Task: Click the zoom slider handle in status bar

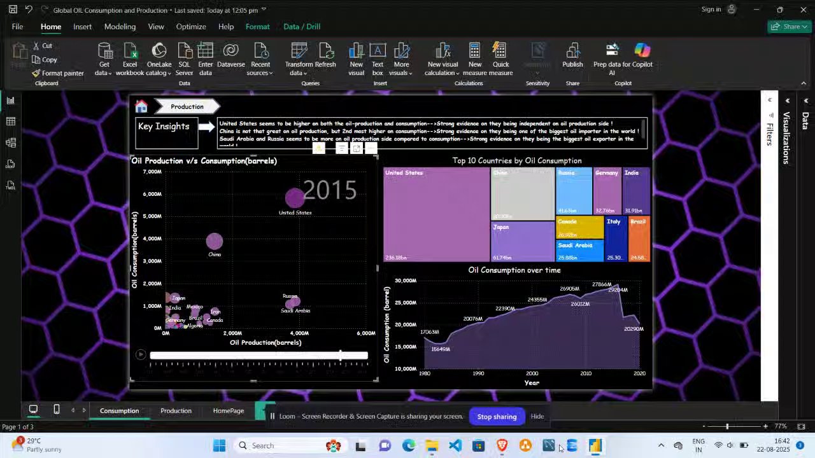Action: pyautogui.click(x=726, y=426)
